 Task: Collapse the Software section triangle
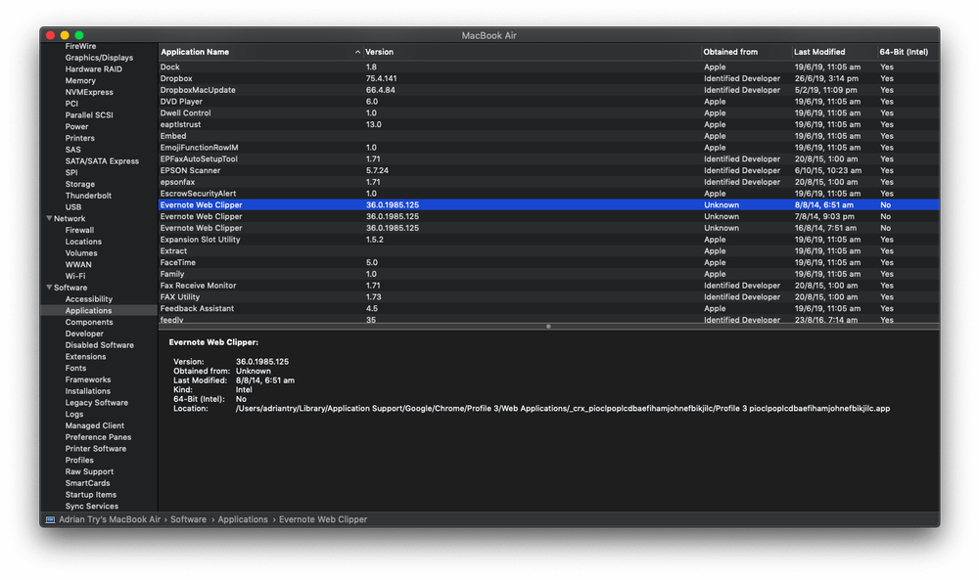point(49,288)
